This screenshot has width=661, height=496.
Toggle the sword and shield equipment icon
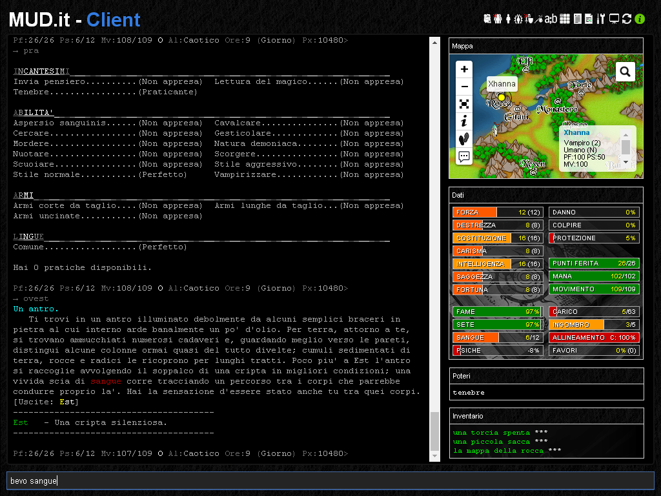tap(529, 19)
